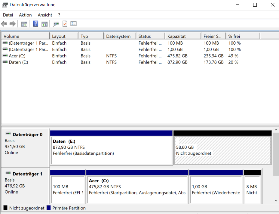The image size is (279, 214).
Task: Open the ? help menu
Action: point(59,15)
